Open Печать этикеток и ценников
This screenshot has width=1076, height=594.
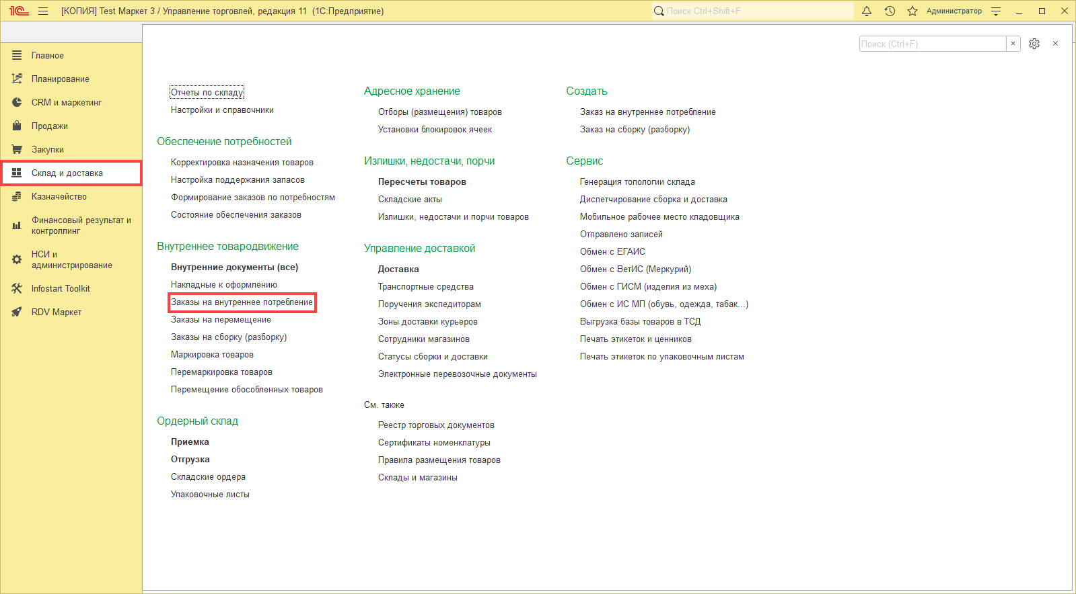pyautogui.click(x=636, y=339)
